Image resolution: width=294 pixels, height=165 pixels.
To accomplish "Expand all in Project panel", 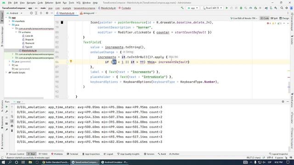I will click(36, 13).
